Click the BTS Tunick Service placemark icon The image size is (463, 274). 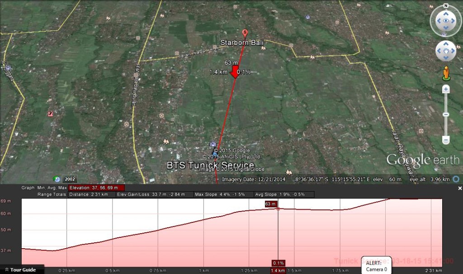point(216,152)
